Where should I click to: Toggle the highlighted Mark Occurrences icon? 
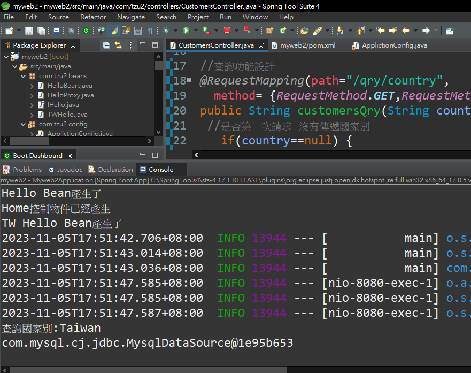[x=113, y=31]
